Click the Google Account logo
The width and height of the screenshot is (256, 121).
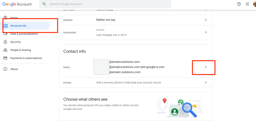(x=17, y=4)
